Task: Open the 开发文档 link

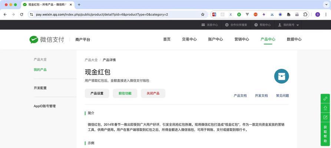Action: click(x=261, y=96)
